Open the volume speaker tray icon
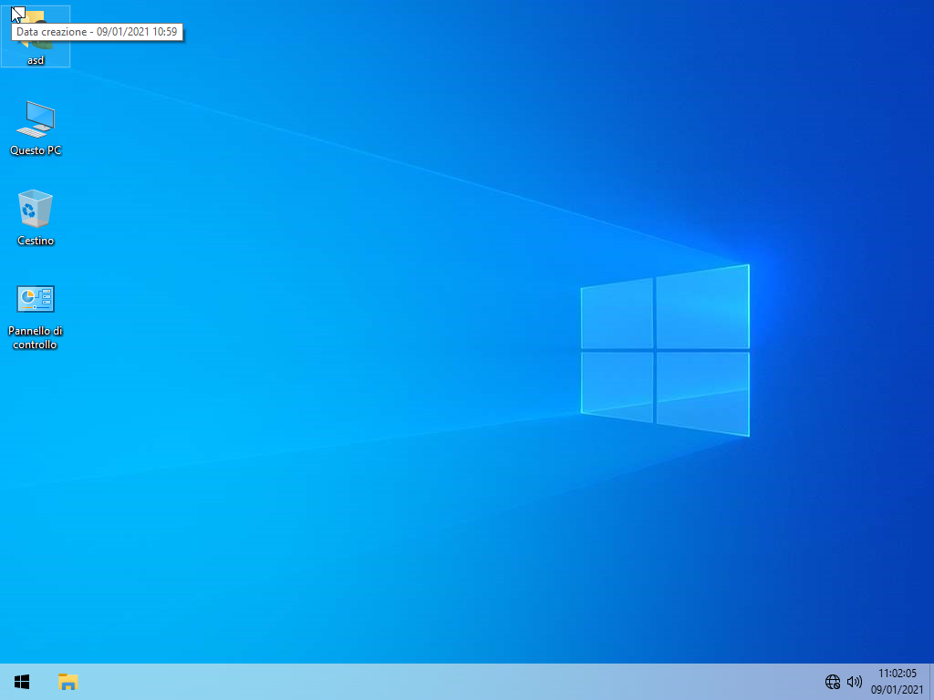This screenshot has height=700, width=934. 854,682
